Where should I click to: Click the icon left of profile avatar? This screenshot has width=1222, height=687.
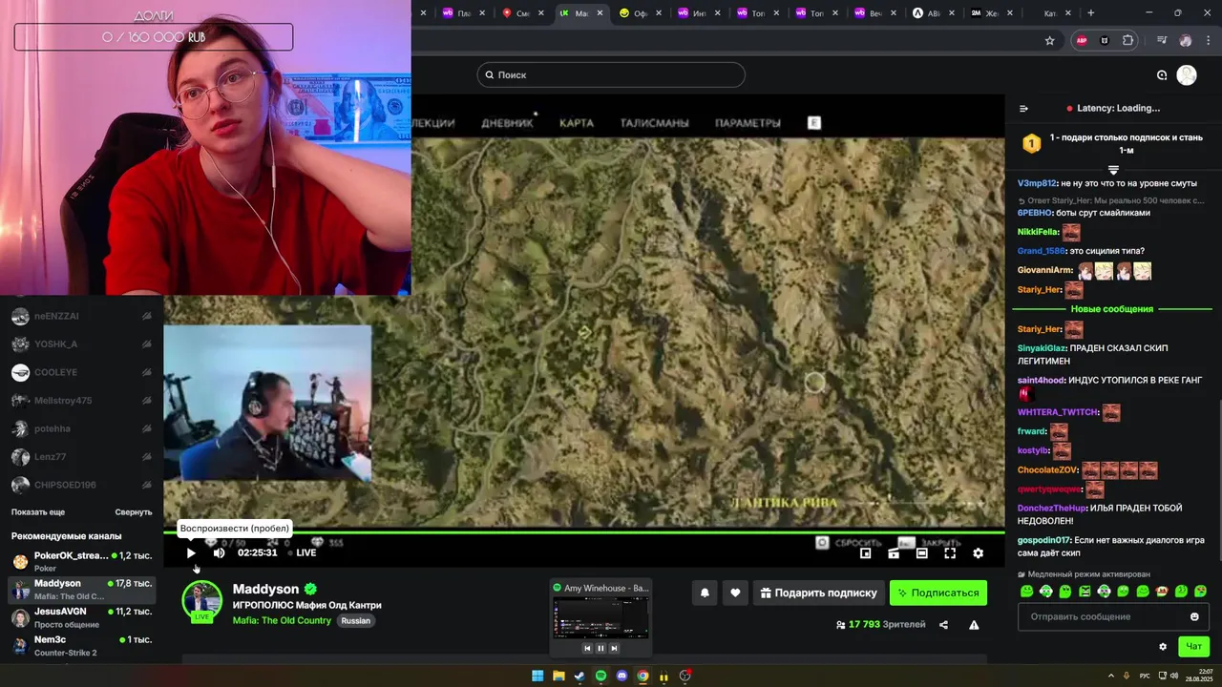click(1162, 74)
